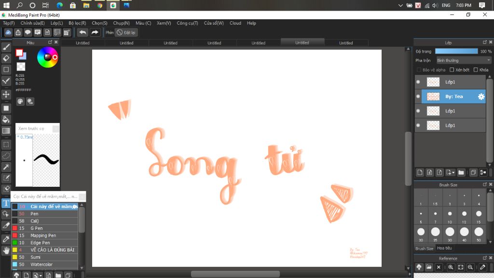Screen dimensions: 494x278
Task: Click the export share toolbar icon
Action: point(18,32)
